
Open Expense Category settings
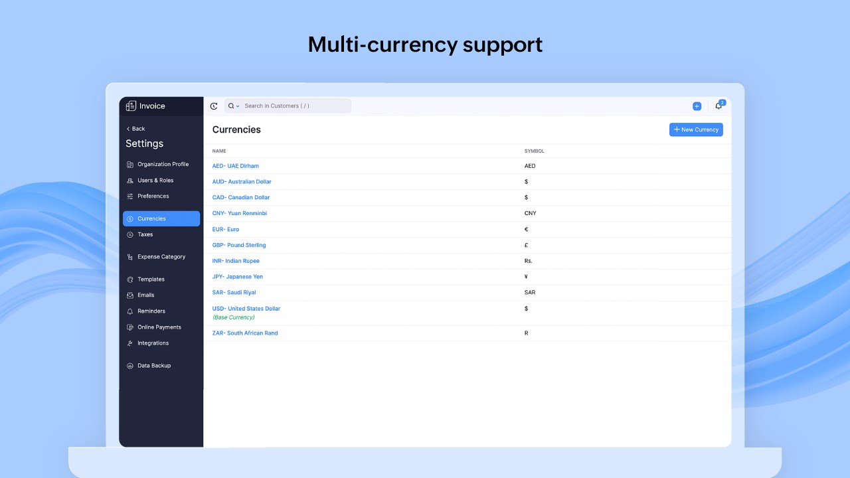(161, 257)
